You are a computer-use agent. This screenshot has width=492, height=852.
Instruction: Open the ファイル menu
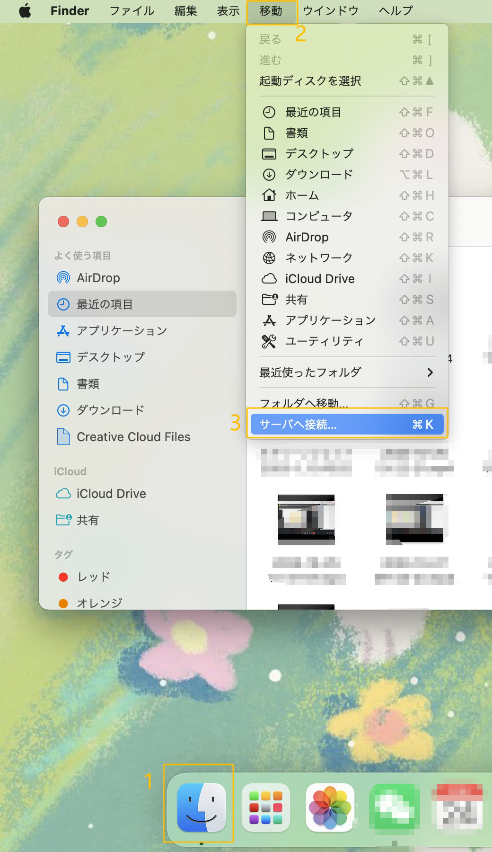(x=132, y=10)
